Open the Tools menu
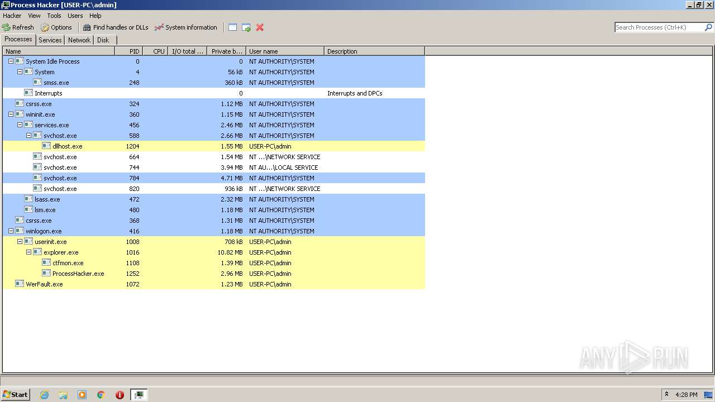715x402 pixels. (x=54, y=16)
